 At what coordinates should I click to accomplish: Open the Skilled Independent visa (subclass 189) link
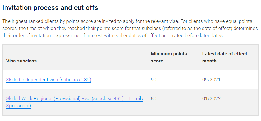click(x=49, y=80)
